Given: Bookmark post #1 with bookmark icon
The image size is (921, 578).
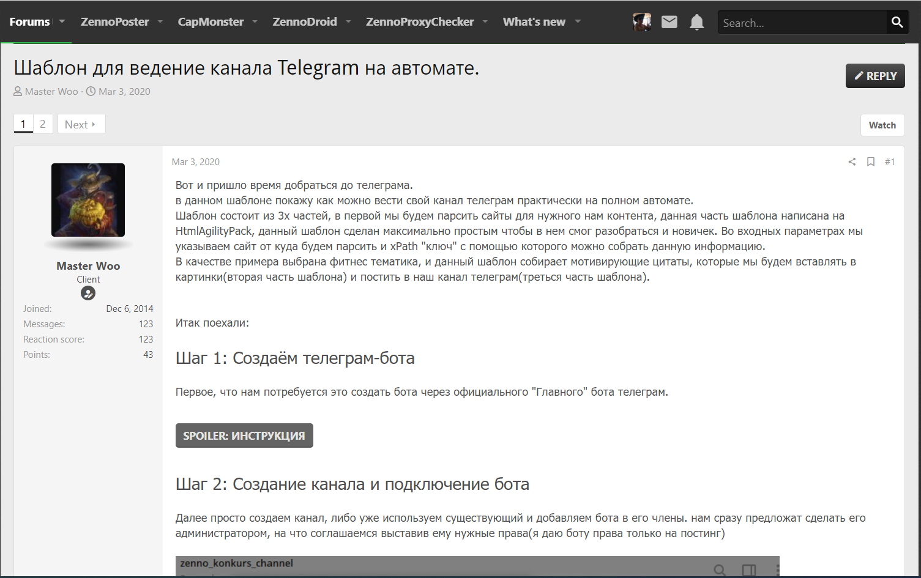Looking at the screenshot, I should click(x=871, y=161).
